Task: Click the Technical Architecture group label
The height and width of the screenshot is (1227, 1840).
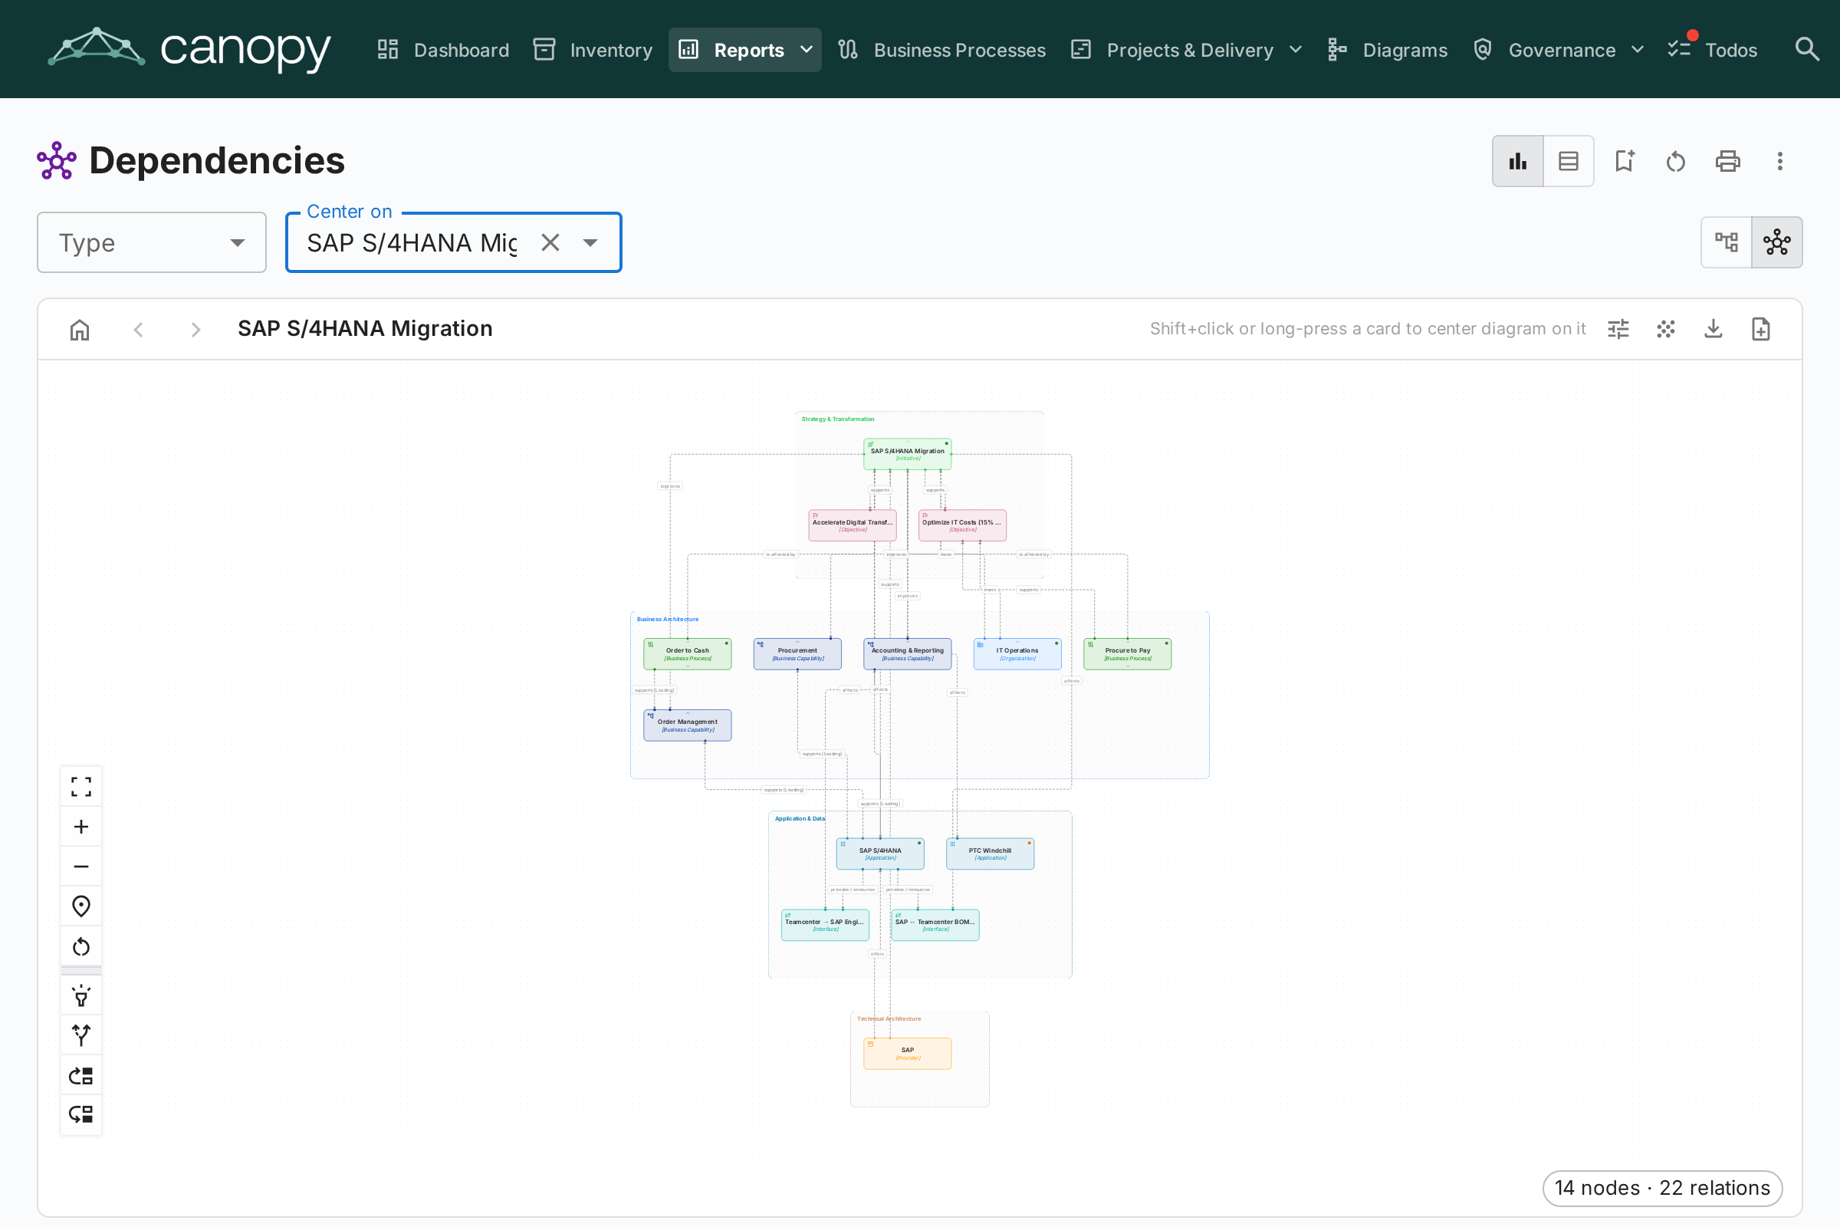Action: tap(889, 1019)
